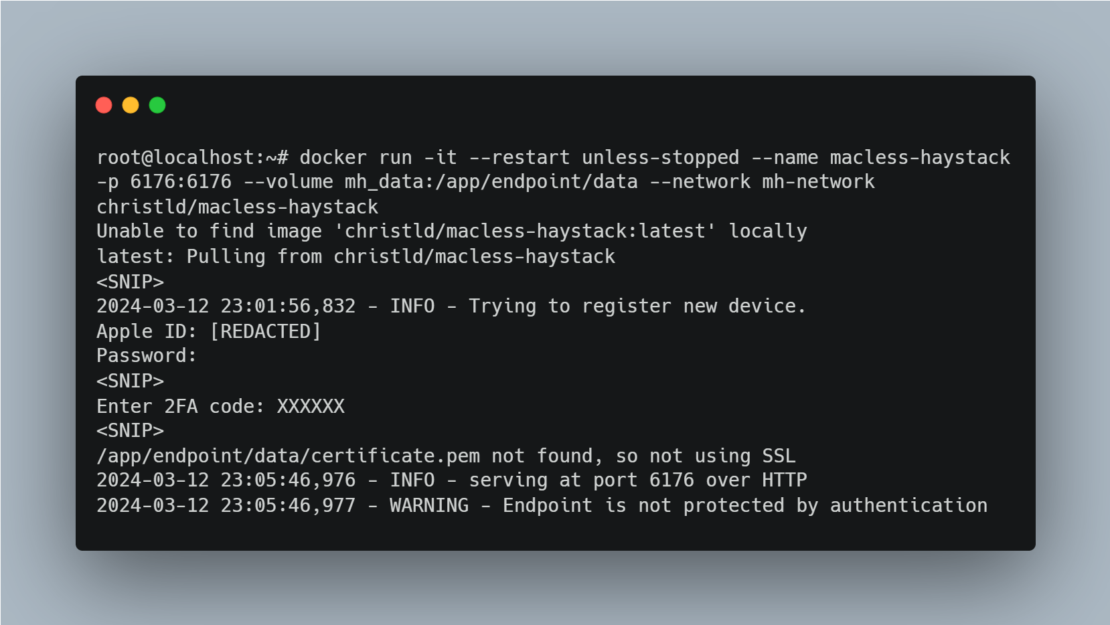
Task: Click the image name christld/macless-haystack on line three
Action: pyautogui.click(x=238, y=207)
